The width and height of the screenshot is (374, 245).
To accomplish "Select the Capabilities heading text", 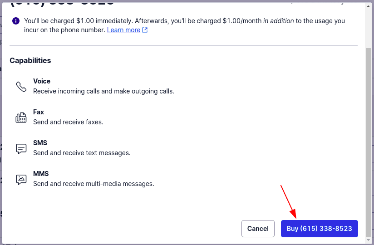I will tap(30, 60).
